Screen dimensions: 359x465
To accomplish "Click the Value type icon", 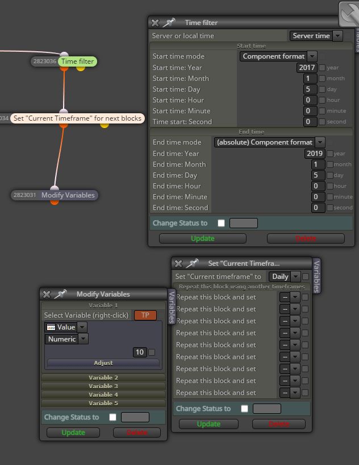I will pos(51,327).
